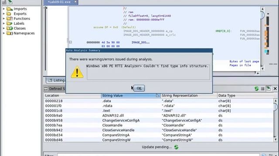The width and height of the screenshot is (279, 156).
Task: Select the Exports folder icon
Action: point(9,13)
